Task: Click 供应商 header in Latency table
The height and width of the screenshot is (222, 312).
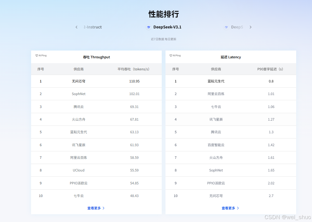Action: click(x=216, y=69)
